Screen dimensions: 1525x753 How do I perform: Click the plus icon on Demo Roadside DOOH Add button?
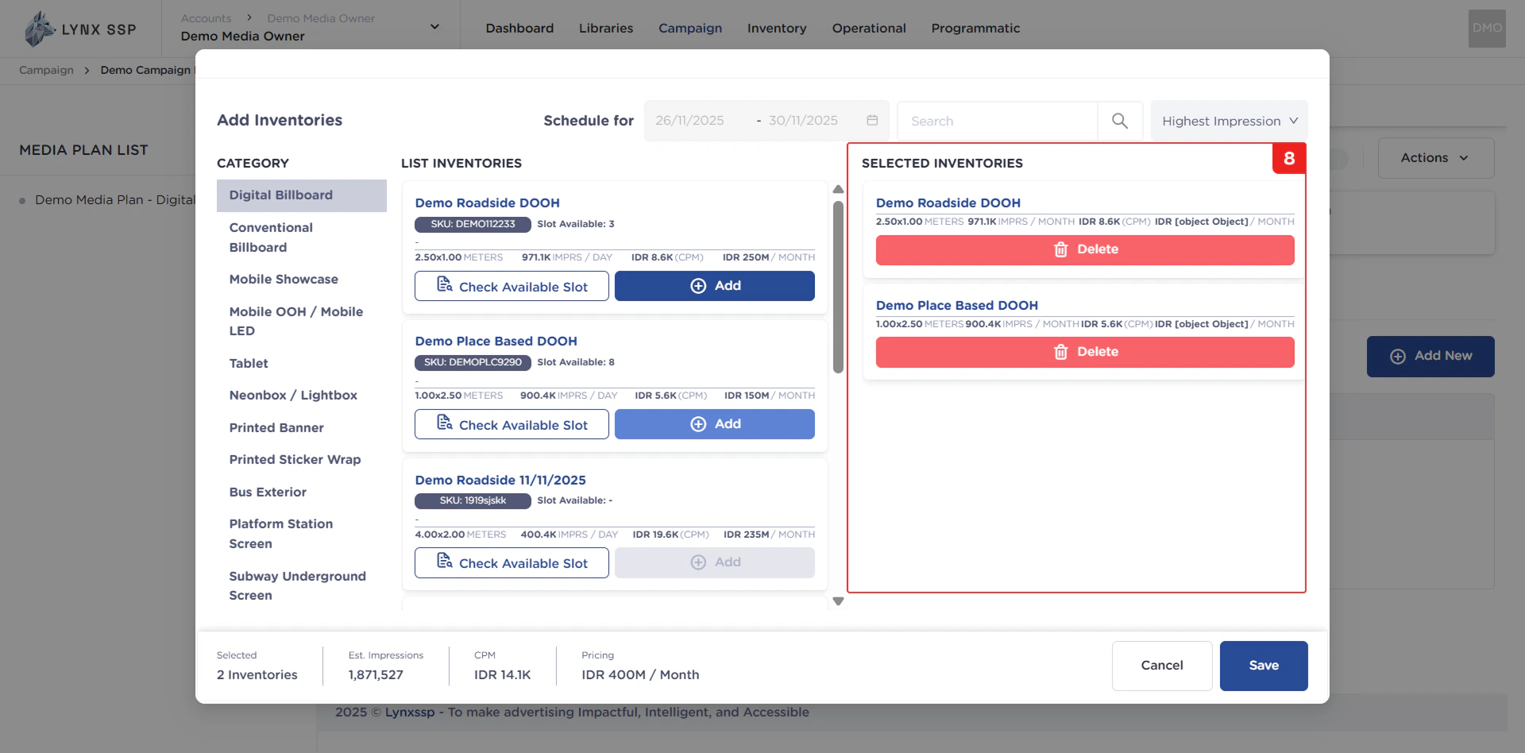tap(698, 286)
